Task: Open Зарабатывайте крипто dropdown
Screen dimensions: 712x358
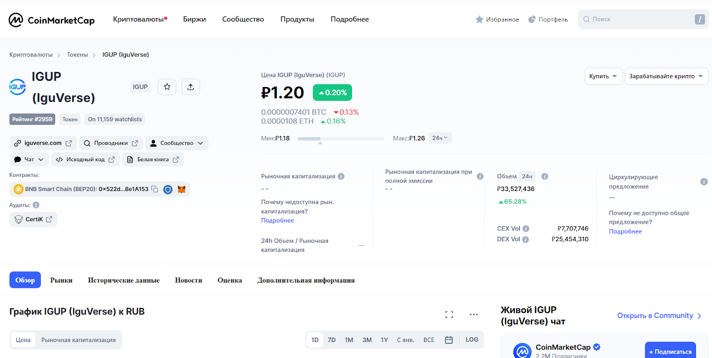Action: [x=667, y=76]
